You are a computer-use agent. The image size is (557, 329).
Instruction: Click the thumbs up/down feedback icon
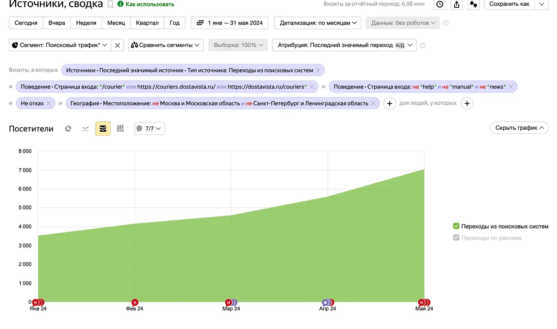pos(473,4)
